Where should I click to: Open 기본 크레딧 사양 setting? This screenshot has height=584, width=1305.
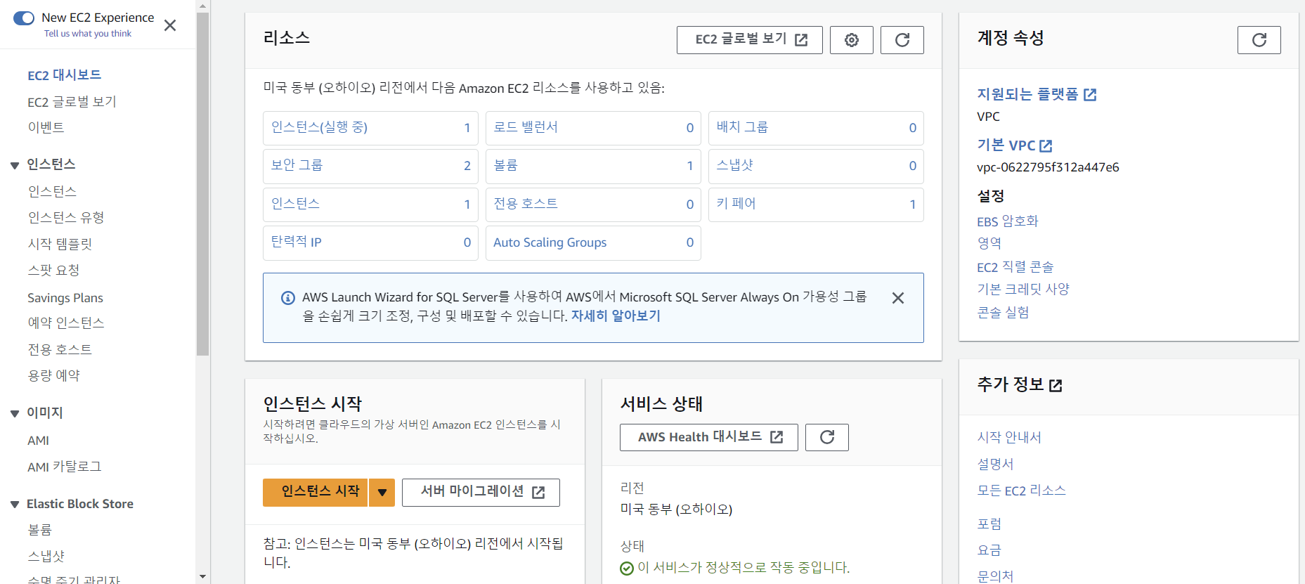pos(1023,289)
